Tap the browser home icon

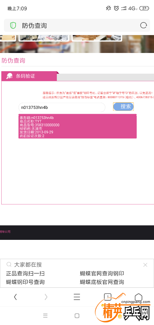point(138,297)
